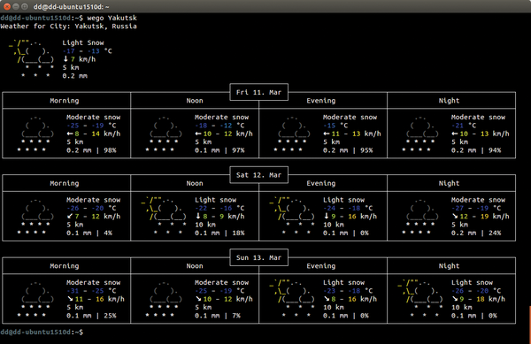Click precipitation '0.2 mm | 95%'
Viewport: 531px width, 344px height.
pyautogui.click(x=348, y=150)
